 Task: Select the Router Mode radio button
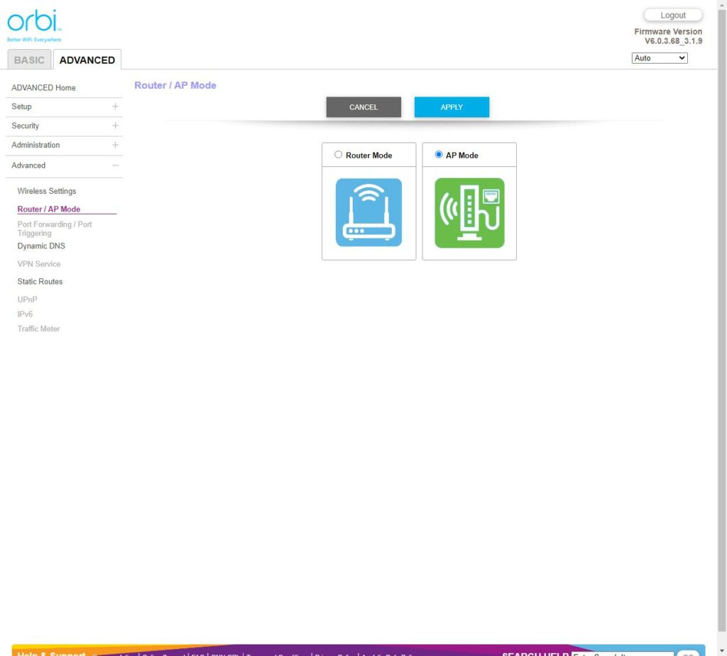[339, 155]
